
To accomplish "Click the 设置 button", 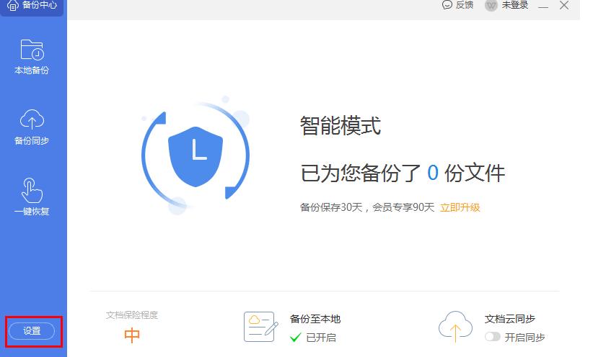I will tap(32, 331).
